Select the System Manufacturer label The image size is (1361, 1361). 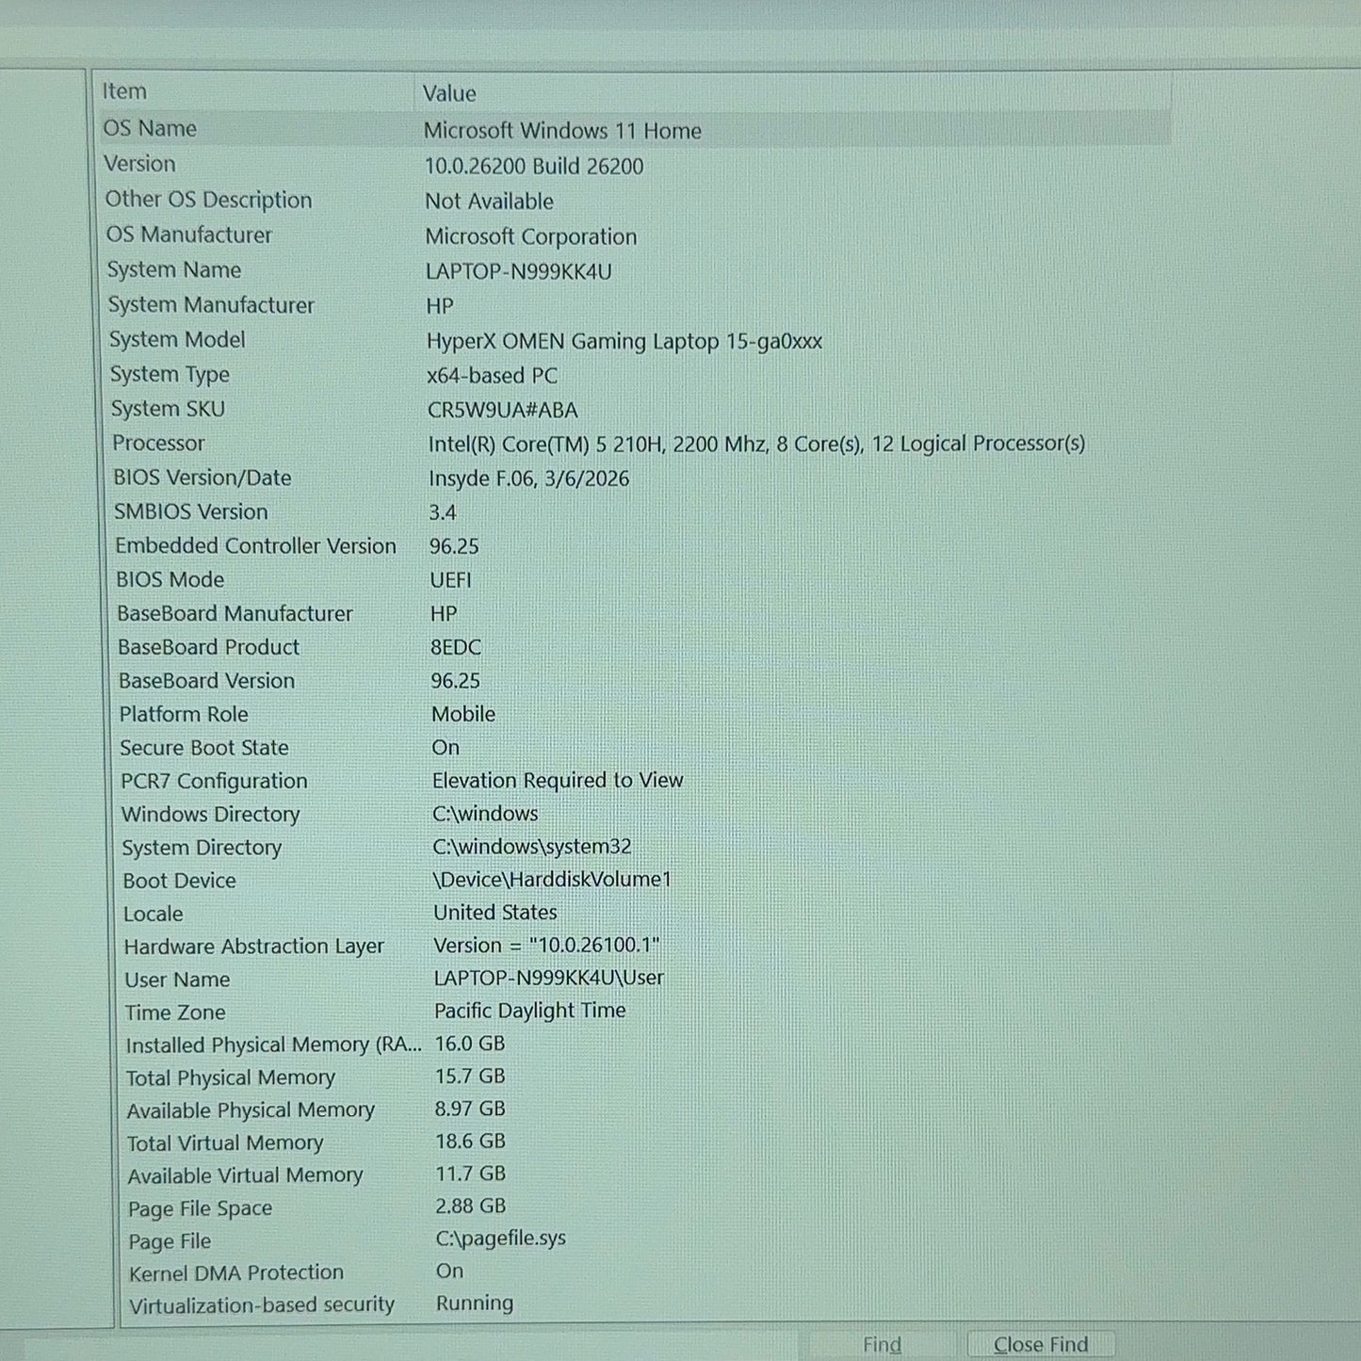(x=211, y=305)
